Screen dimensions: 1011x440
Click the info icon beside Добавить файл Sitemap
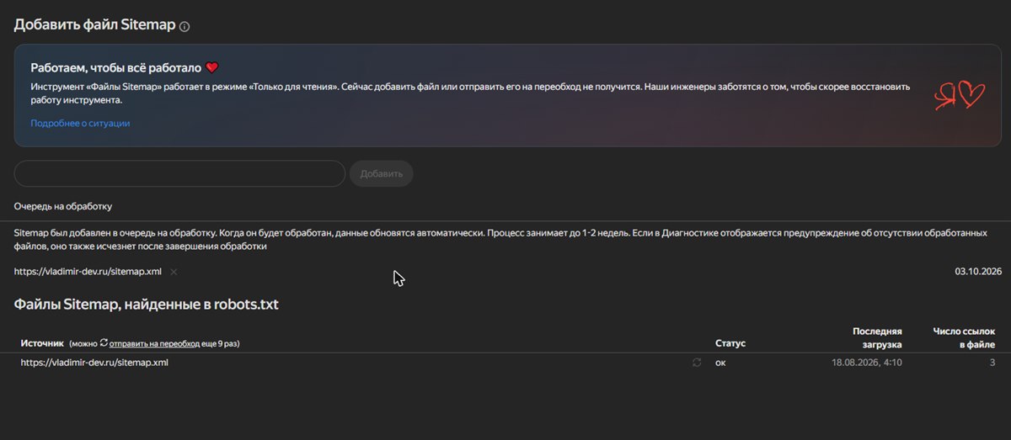(x=185, y=26)
